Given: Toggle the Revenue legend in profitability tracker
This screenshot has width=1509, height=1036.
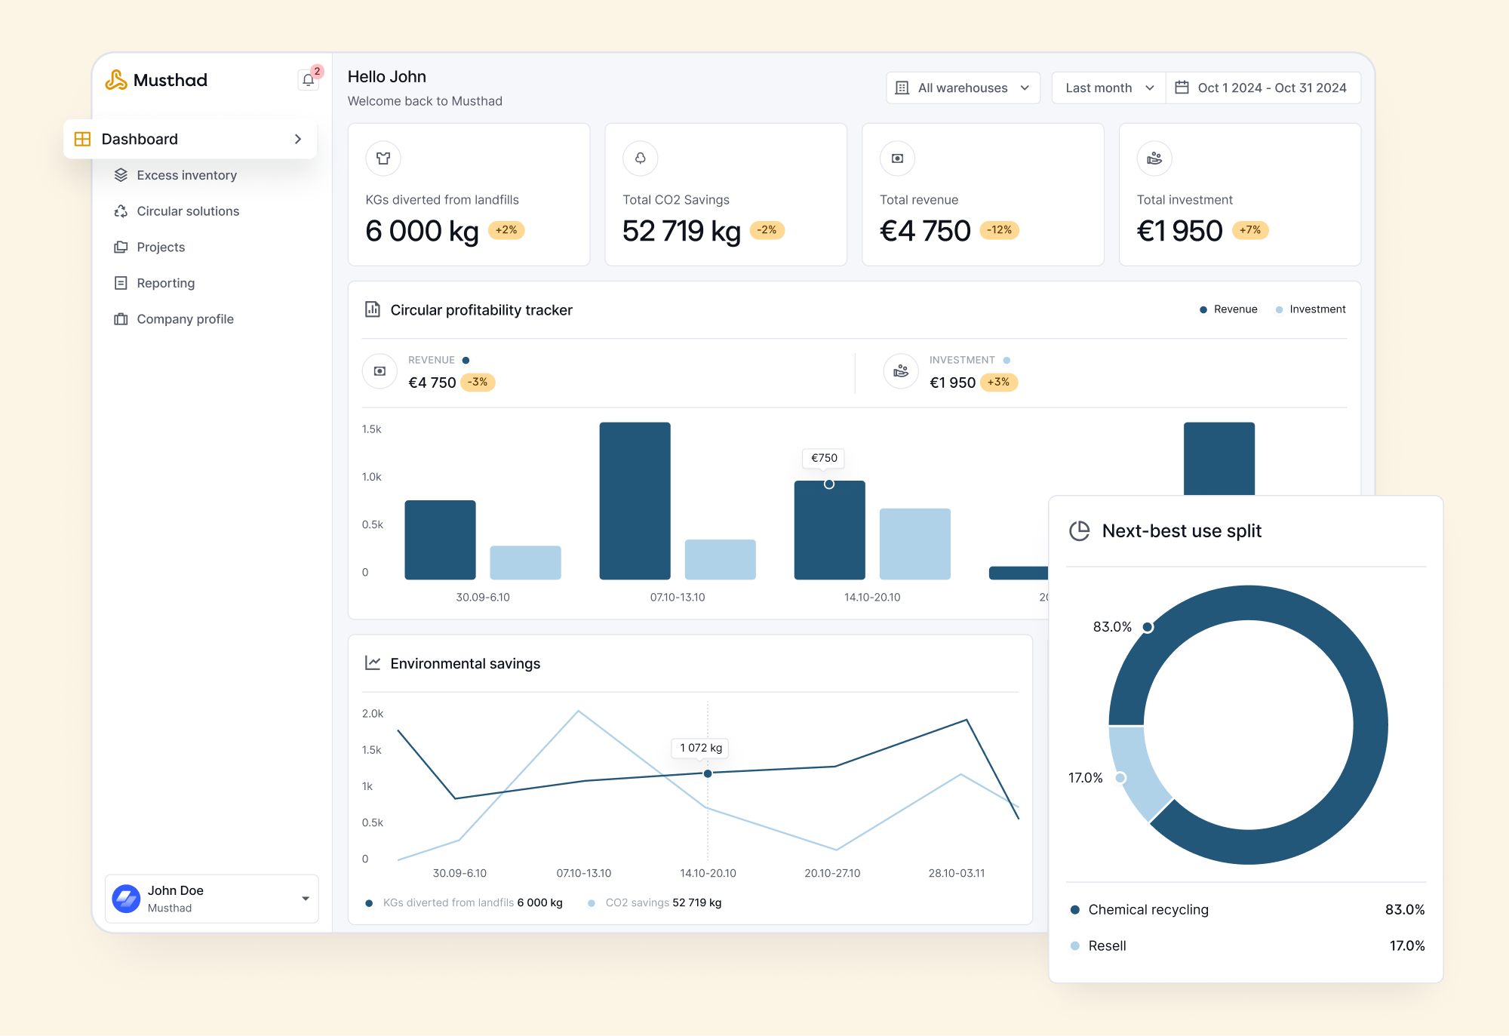Looking at the screenshot, I should [x=1228, y=309].
